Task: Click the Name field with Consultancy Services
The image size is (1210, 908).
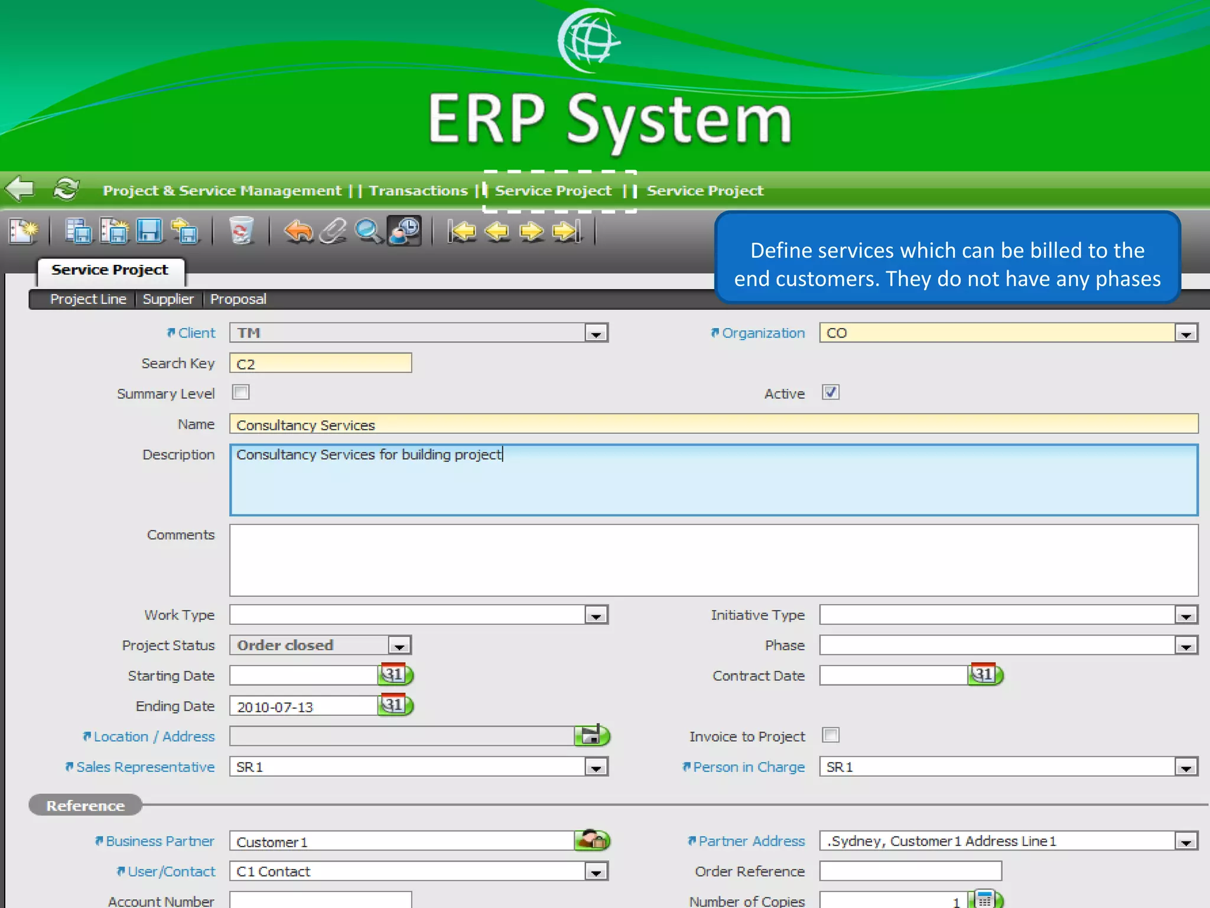Action: tap(714, 424)
